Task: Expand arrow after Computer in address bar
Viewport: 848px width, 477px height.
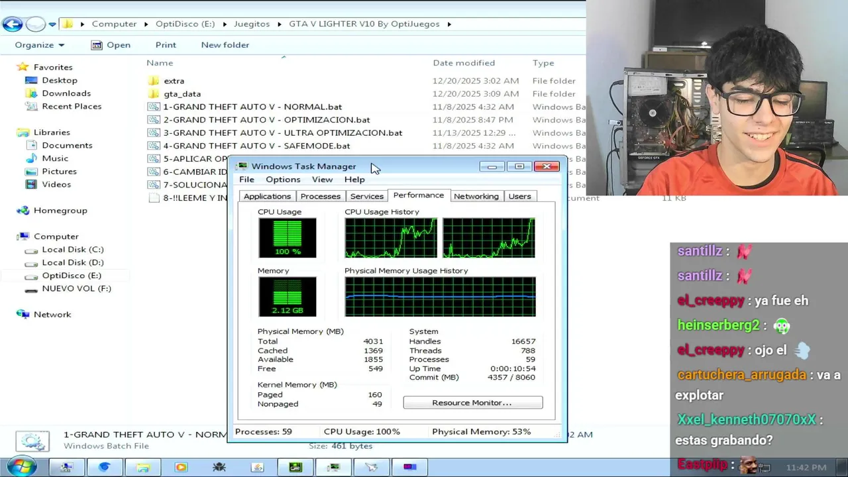Action: (x=146, y=24)
